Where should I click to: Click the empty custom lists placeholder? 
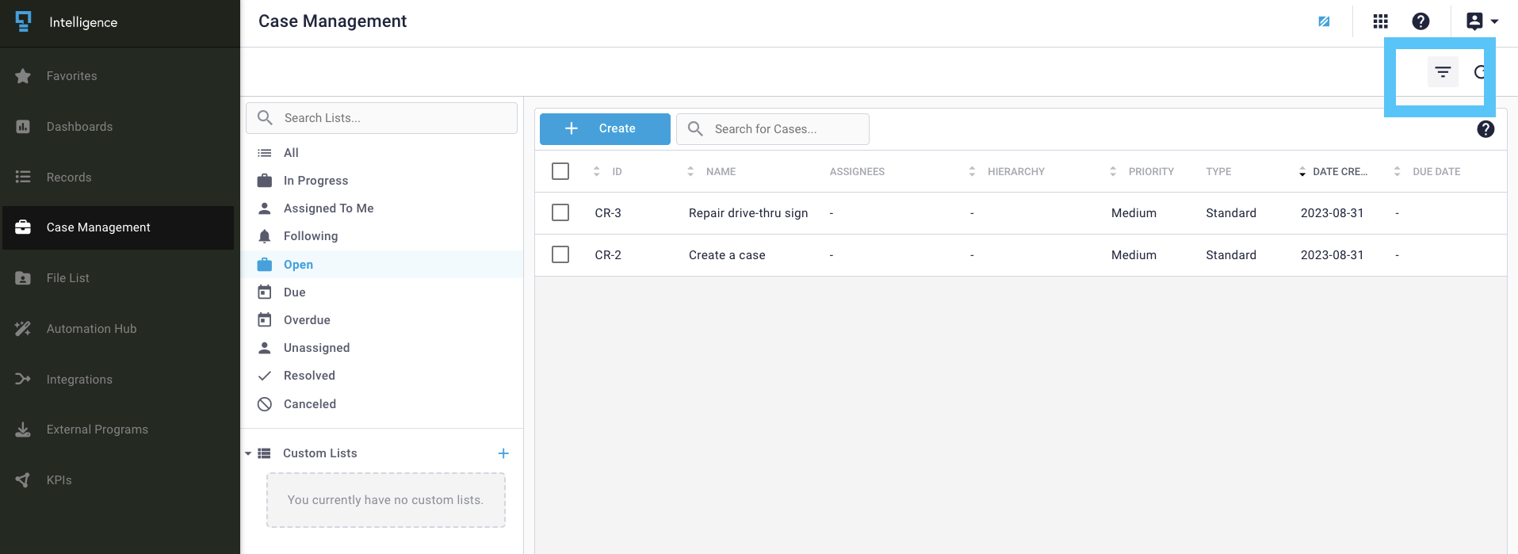click(386, 500)
